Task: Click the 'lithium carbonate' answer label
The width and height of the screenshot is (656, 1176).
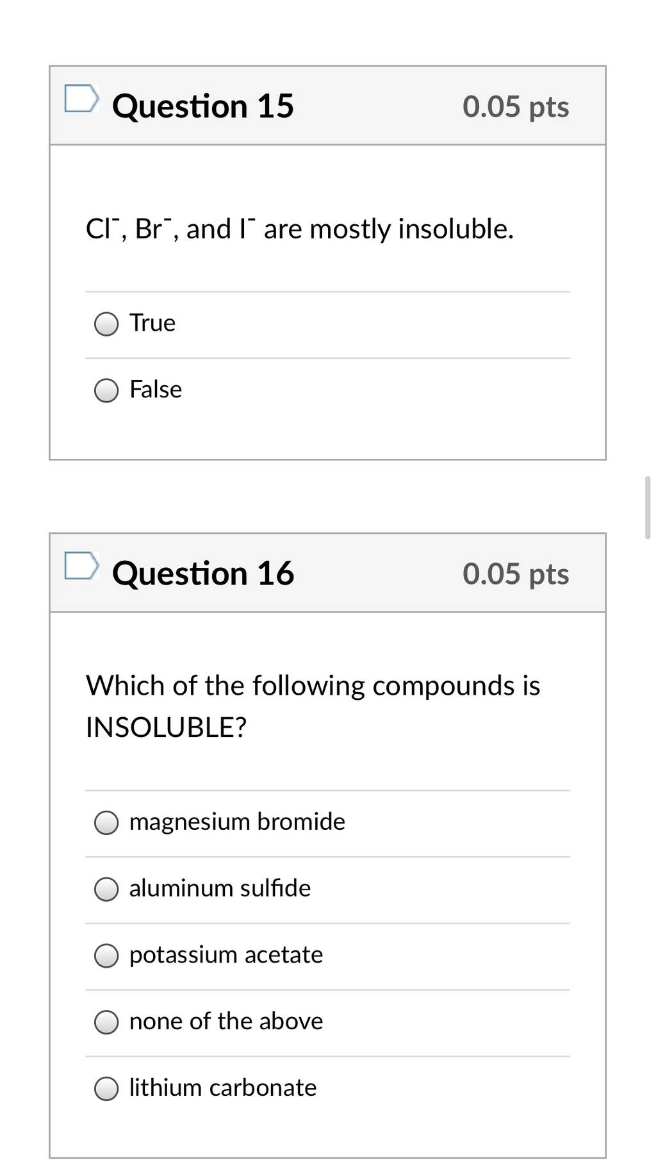Action: tap(223, 1088)
